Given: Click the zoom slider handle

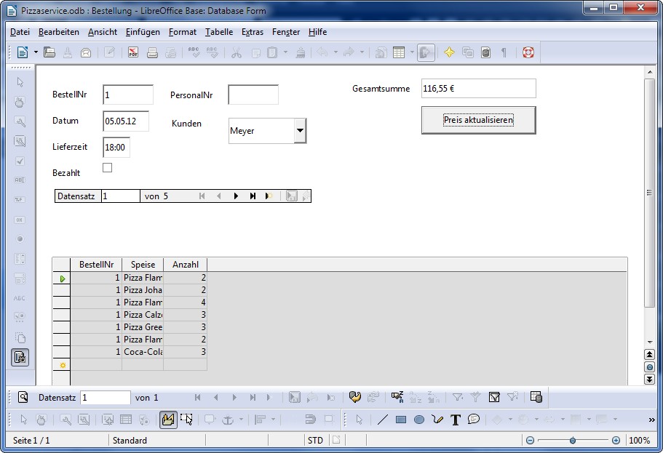Looking at the screenshot, I should (x=573, y=441).
